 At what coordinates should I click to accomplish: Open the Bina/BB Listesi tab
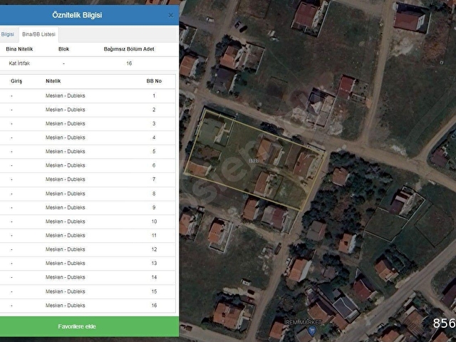click(38, 34)
